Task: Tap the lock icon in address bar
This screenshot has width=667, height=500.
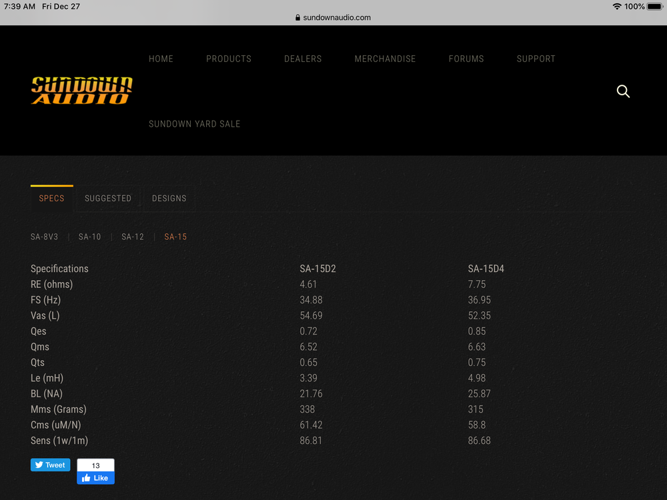Action: [297, 17]
